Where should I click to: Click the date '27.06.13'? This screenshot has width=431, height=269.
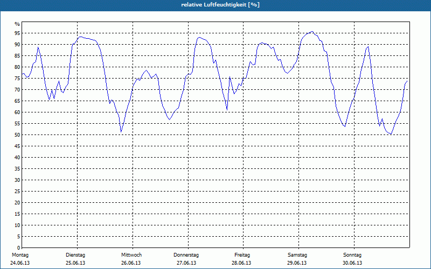pyautogui.click(x=186, y=263)
